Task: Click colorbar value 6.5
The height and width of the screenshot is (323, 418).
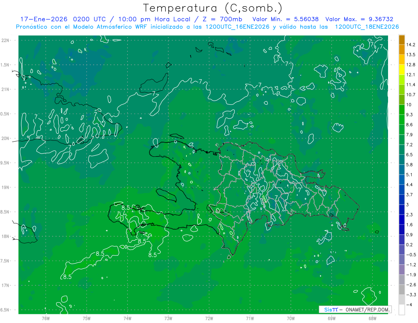Action: pos(410,155)
